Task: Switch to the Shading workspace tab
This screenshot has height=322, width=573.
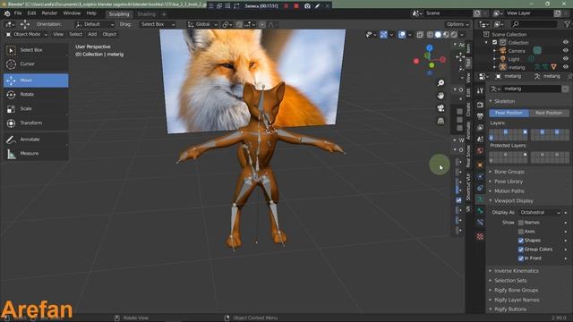Action: pos(146,14)
